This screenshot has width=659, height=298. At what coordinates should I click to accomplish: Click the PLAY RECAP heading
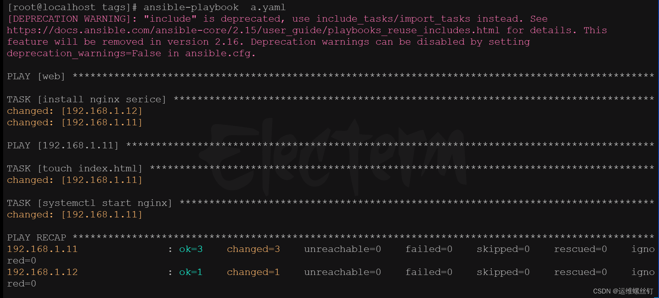37,238
